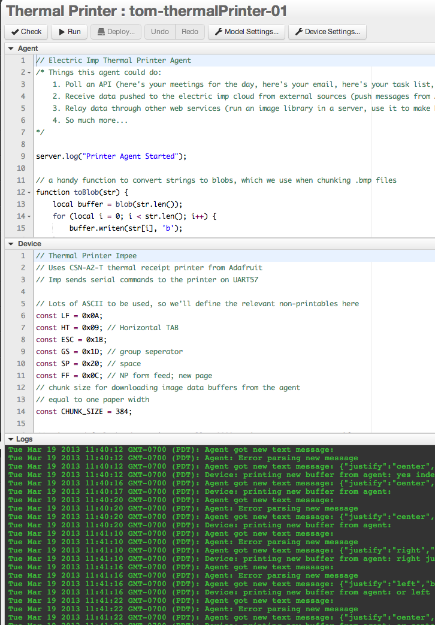Click line number 9 in the Agent gutter
The width and height of the screenshot is (435, 625).
coord(23,156)
